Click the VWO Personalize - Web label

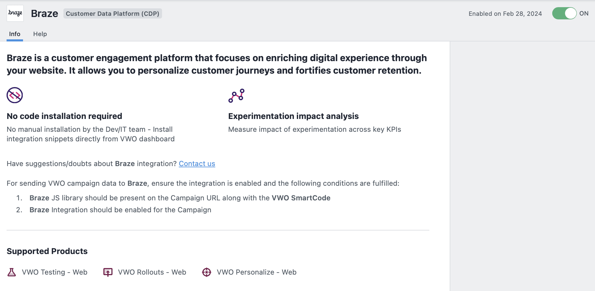click(x=257, y=272)
